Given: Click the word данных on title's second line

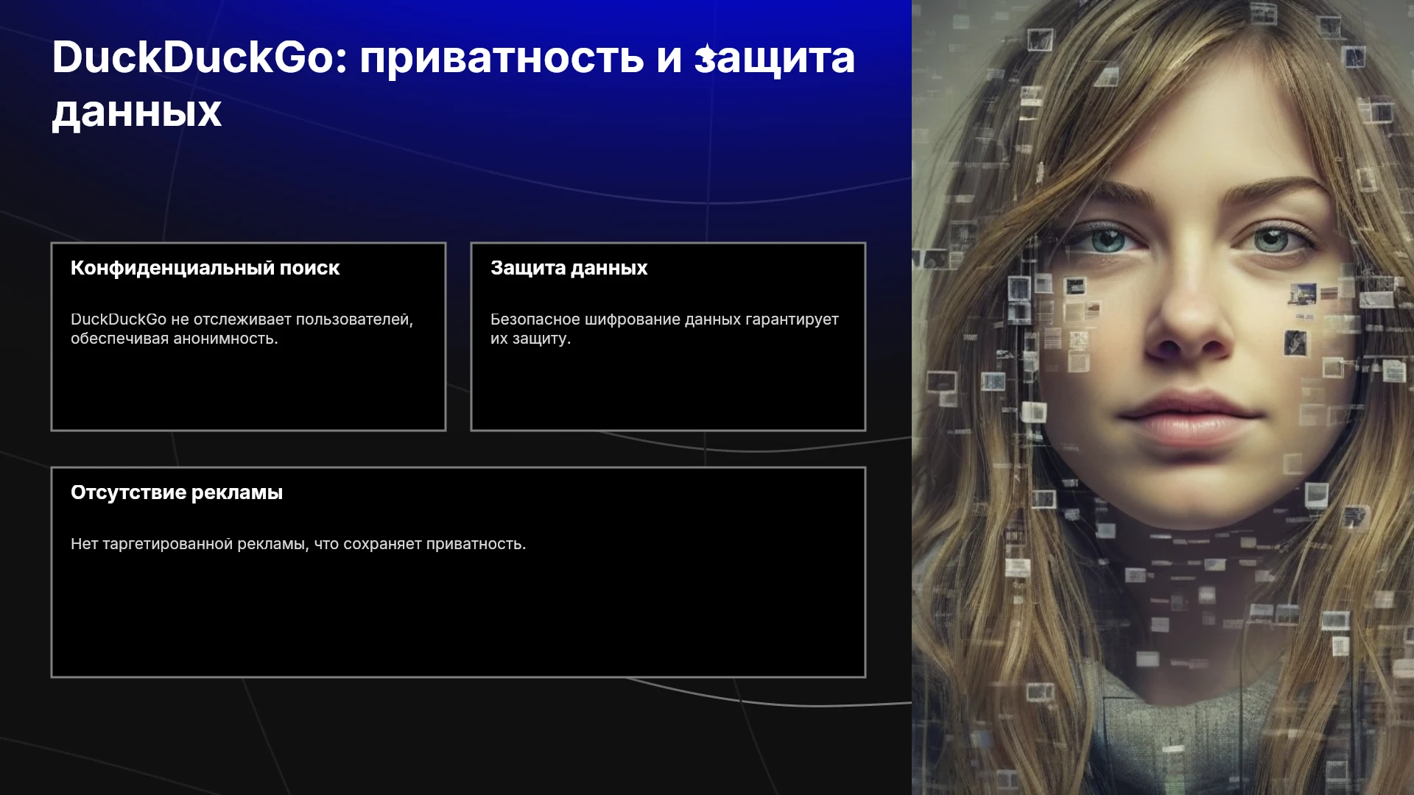Looking at the screenshot, I should tap(137, 113).
